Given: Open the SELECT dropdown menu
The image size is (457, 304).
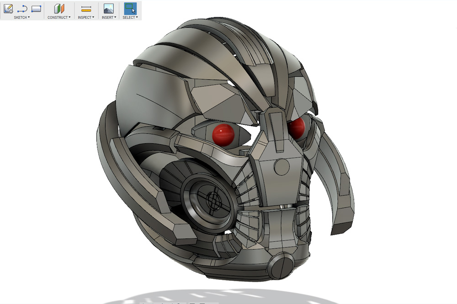Looking at the screenshot, I should 130,17.
